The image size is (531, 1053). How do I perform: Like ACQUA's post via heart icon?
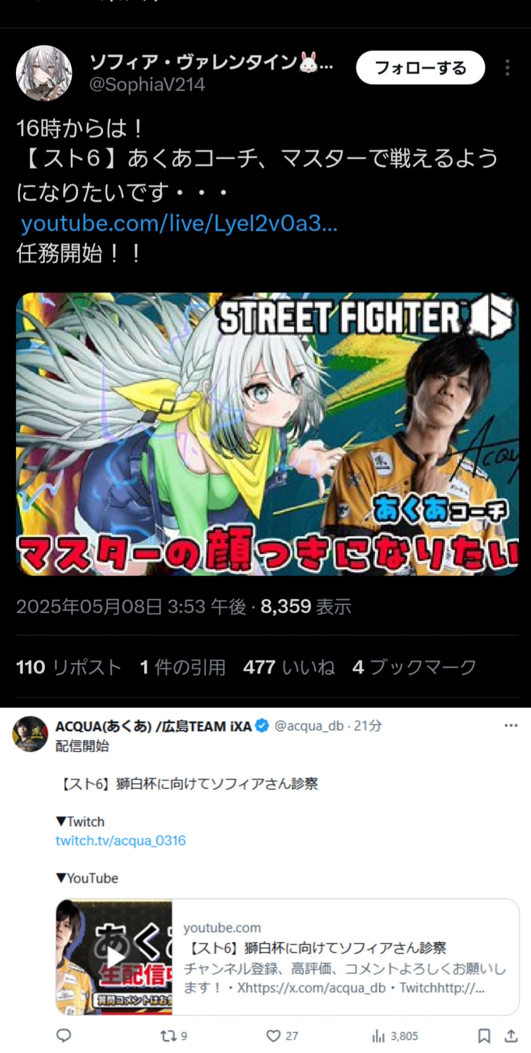273,1036
